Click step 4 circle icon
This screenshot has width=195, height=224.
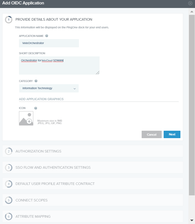pyautogui.click(x=9, y=184)
